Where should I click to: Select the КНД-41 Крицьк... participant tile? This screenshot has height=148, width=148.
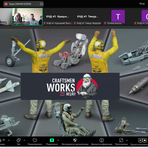[58, 17]
